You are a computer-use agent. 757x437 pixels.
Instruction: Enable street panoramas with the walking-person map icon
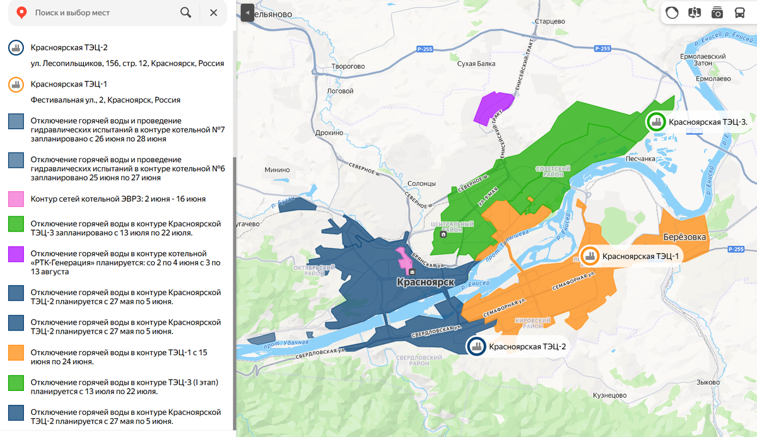(x=695, y=13)
